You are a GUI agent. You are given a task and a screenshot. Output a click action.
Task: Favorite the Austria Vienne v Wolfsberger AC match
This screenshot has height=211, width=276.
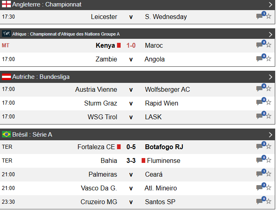(268, 89)
